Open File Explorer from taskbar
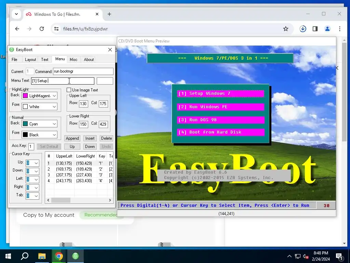 42,256
